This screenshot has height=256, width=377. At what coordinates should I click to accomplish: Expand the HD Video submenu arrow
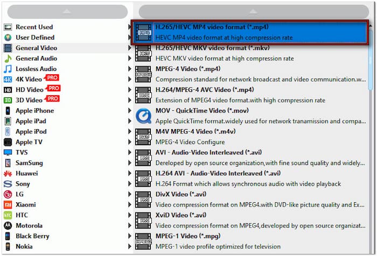[130, 90]
